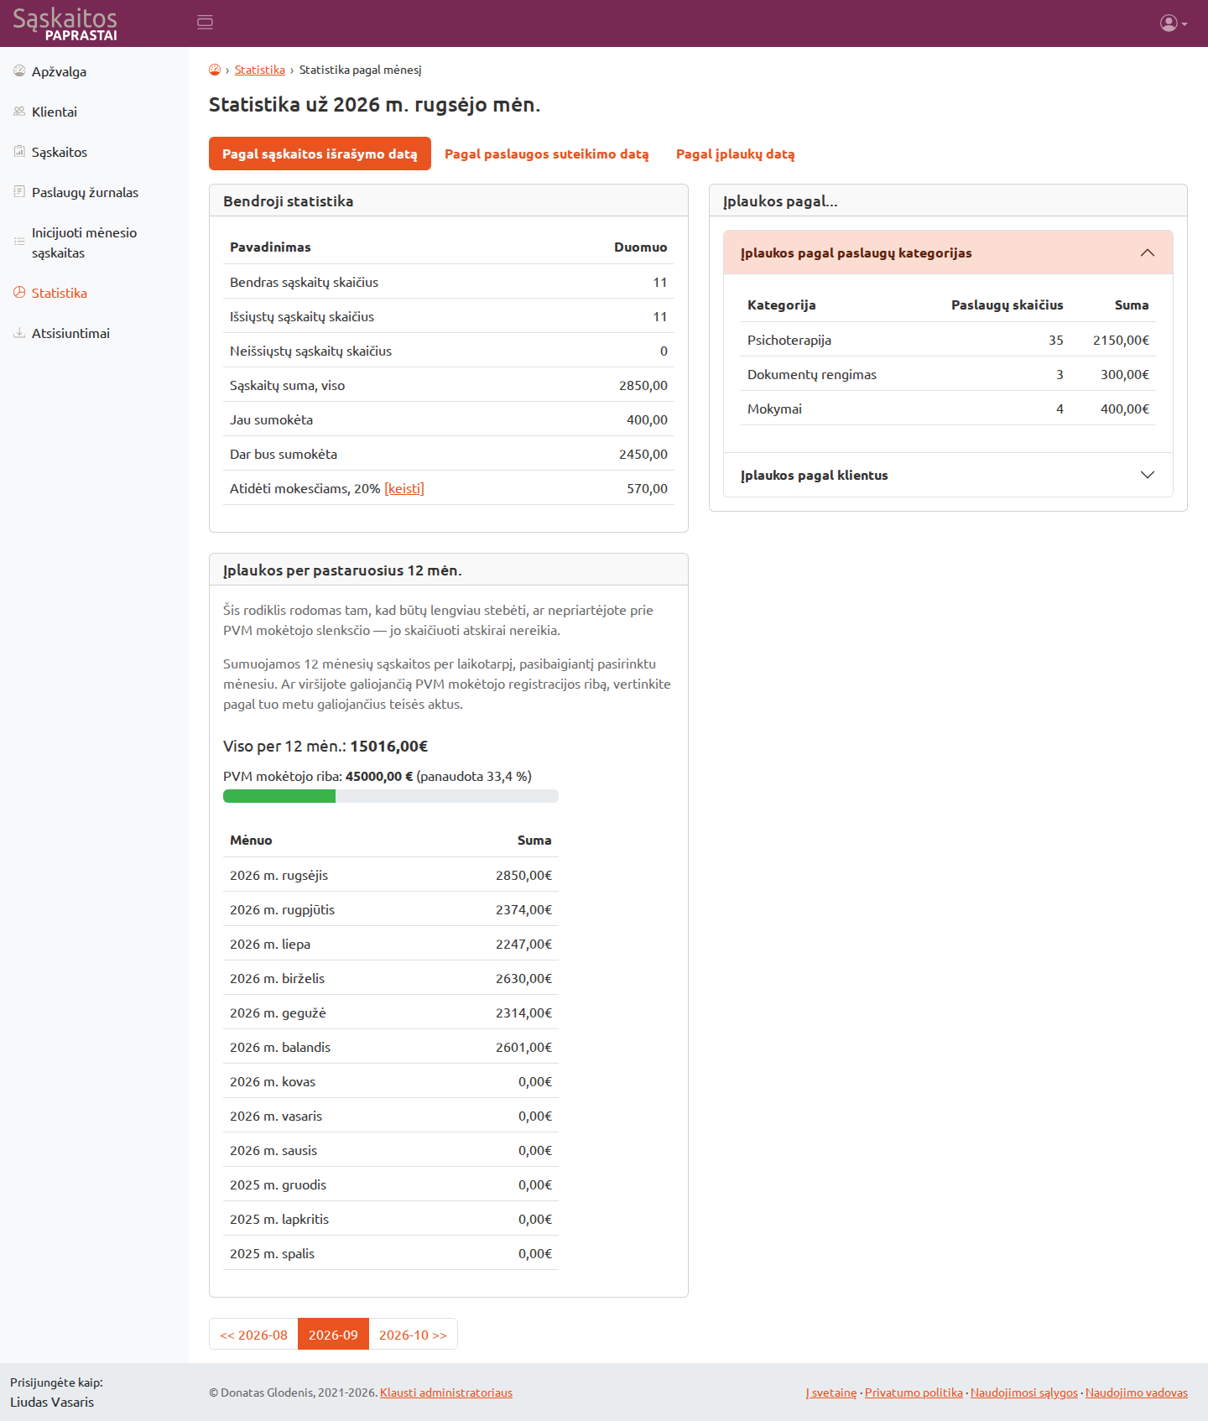Open Į svetainę footer link
This screenshot has width=1208, height=1421.
(831, 1392)
